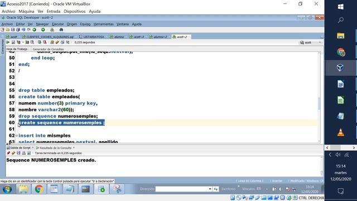Click the Open folder icon in the main toolbar
Screen dimensions: 357x201
click(x=8, y=30)
